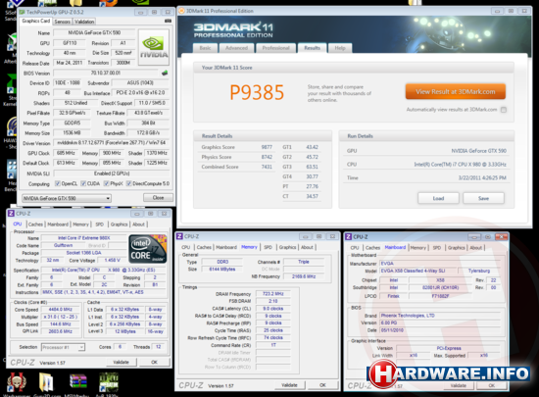The width and height of the screenshot is (539, 397).
Task: Toggle the CUDA checkbox in GPU-Z
Action: coord(83,183)
